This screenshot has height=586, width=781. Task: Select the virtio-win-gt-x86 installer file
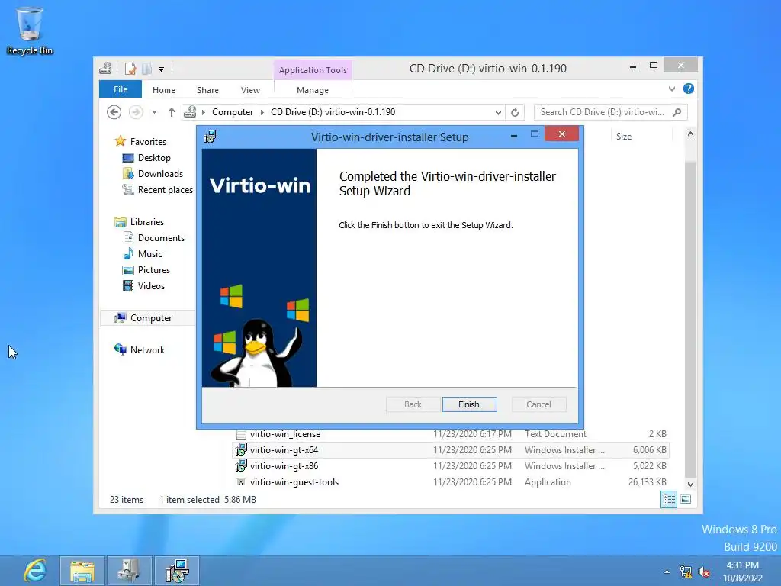tap(451, 466)
